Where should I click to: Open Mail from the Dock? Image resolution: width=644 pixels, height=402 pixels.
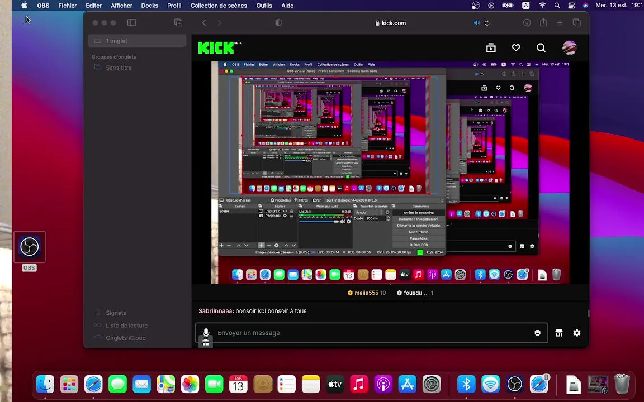[x=141, y=384]
